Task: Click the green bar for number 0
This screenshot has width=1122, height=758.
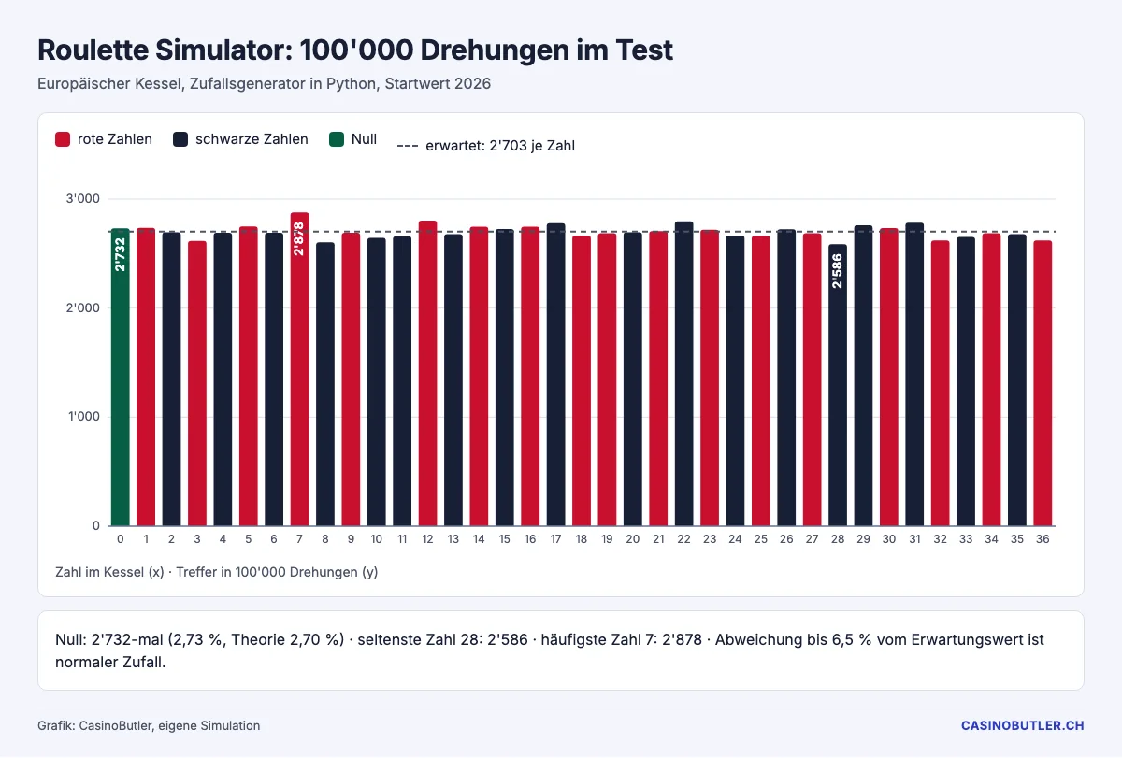Action: pyautogui.click(x=121, y=377)
